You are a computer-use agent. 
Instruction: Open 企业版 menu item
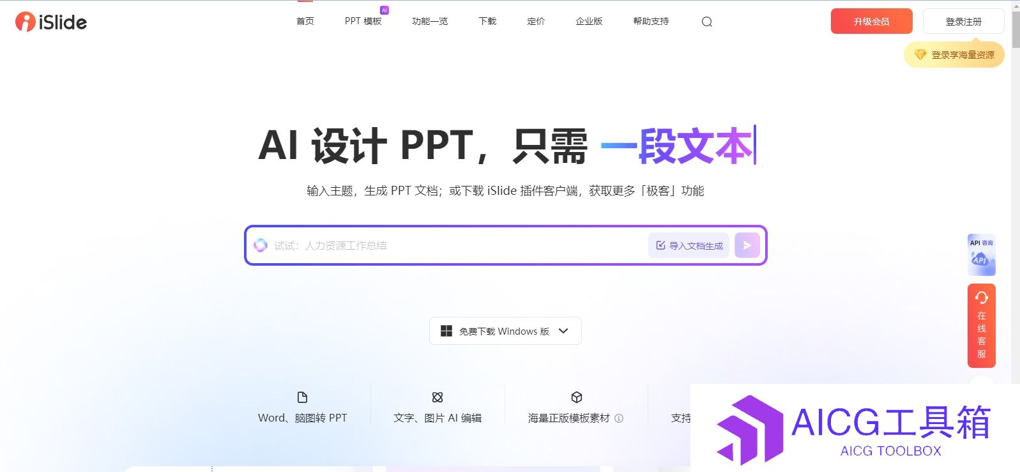point(589,21)
